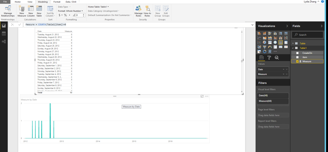
Task: Select the slicer visualization
Action: click(x=259, y=51)
